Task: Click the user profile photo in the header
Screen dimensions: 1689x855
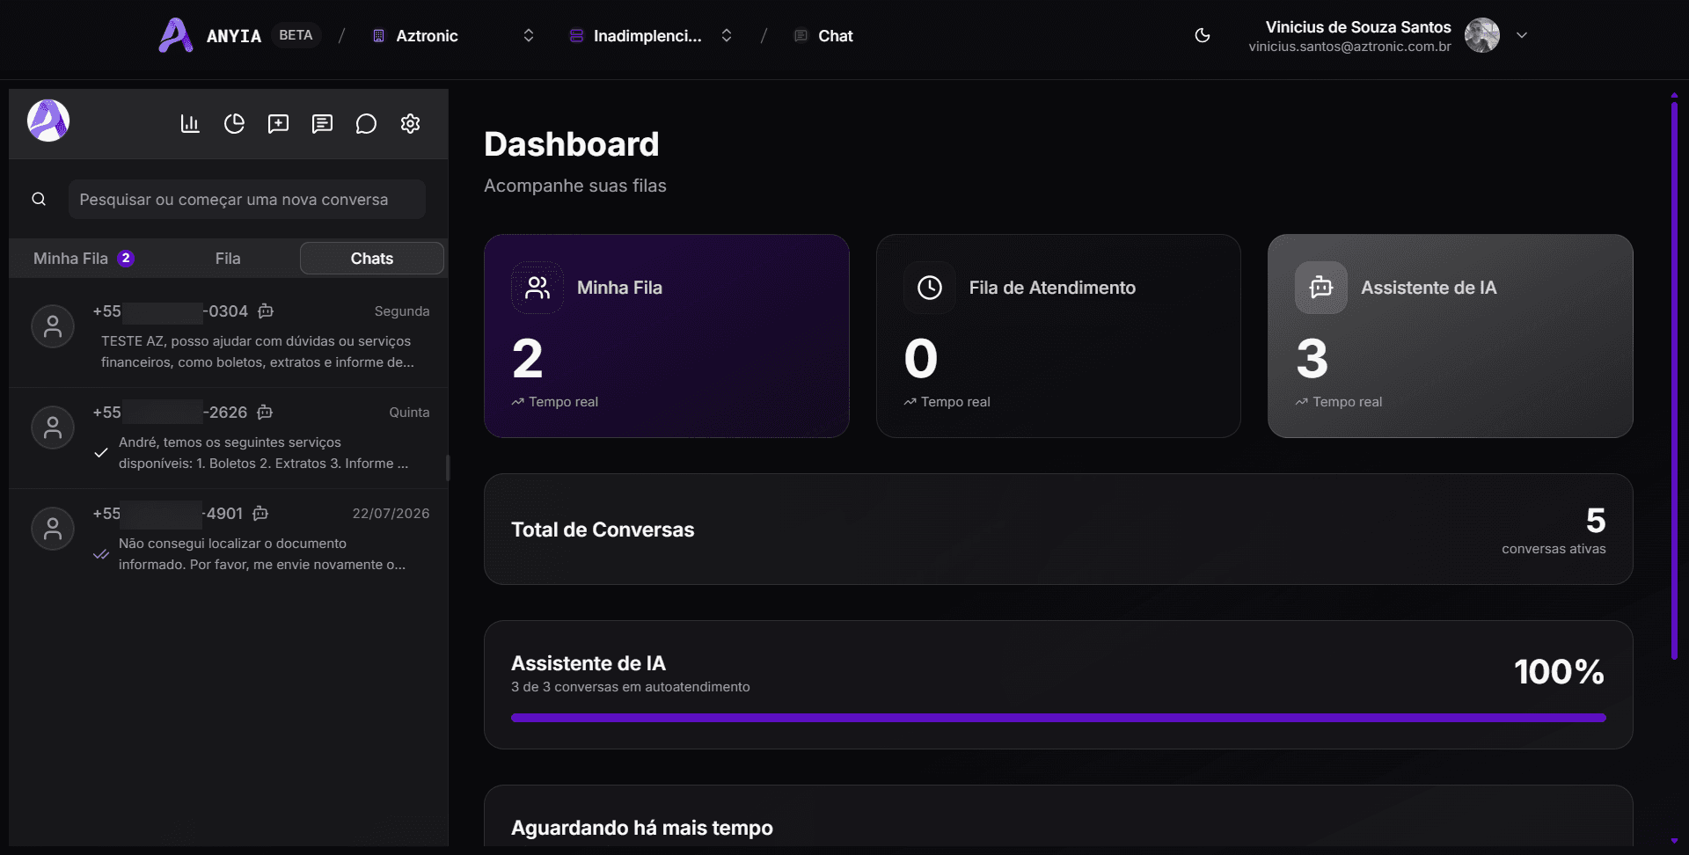Action: click(x=1482, y=35)
